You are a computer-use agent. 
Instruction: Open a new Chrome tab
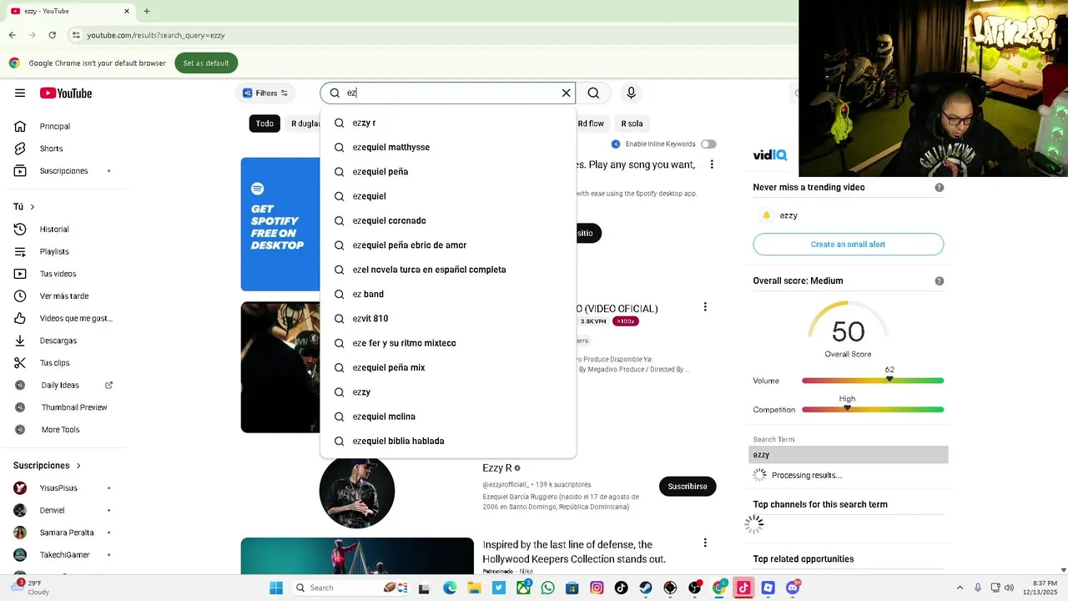tap(147, 12)
